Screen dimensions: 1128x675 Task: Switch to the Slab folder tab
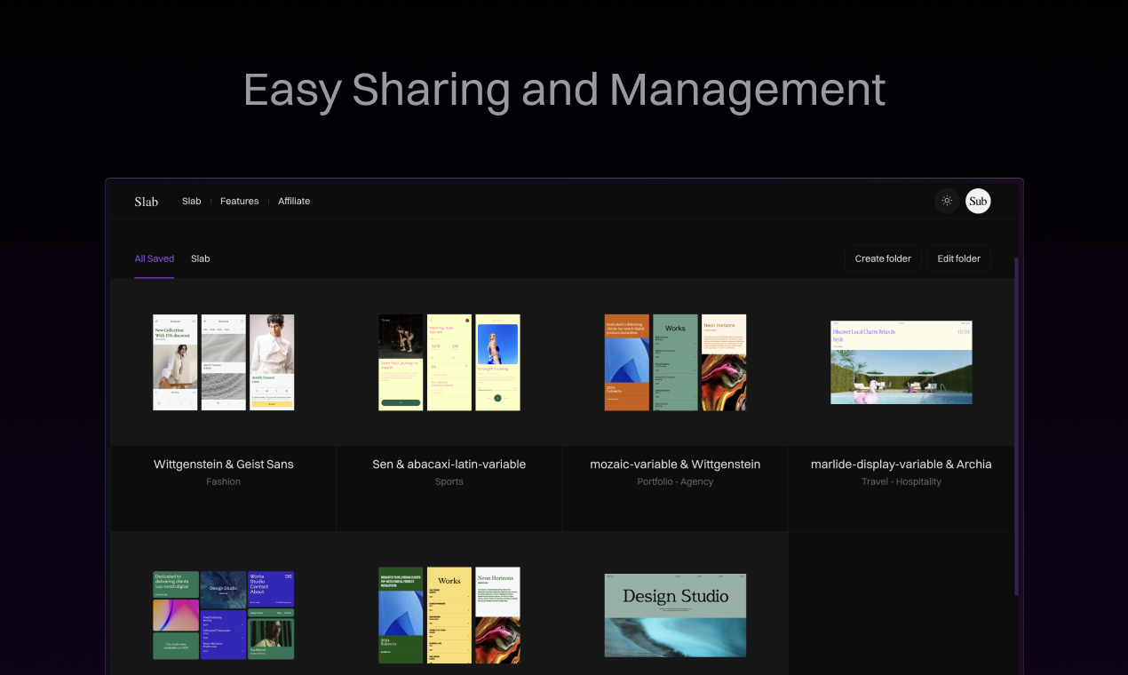(201, 258)
